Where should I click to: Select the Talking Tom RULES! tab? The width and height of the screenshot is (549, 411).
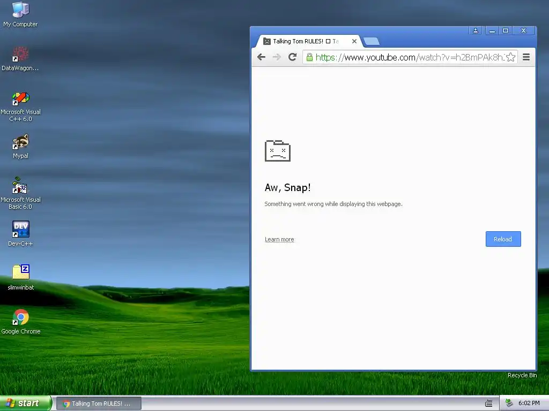pyautogui.click(x=308, y=41)
